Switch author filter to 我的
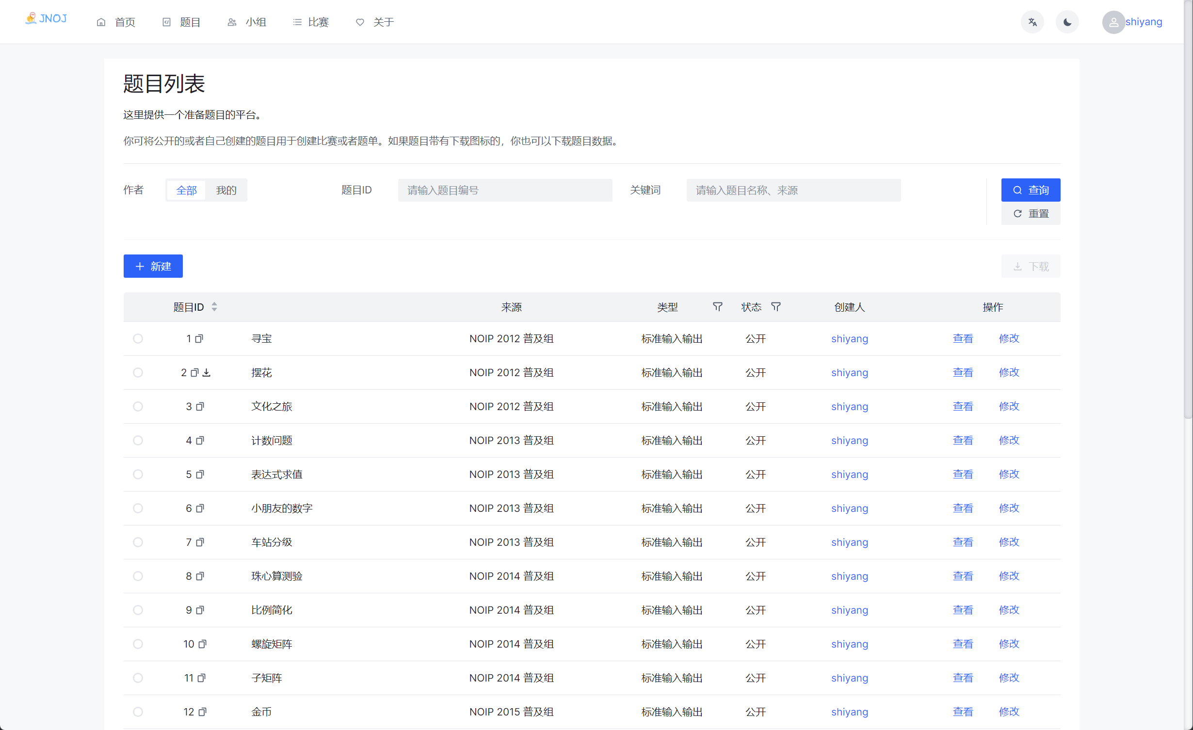 226,190
